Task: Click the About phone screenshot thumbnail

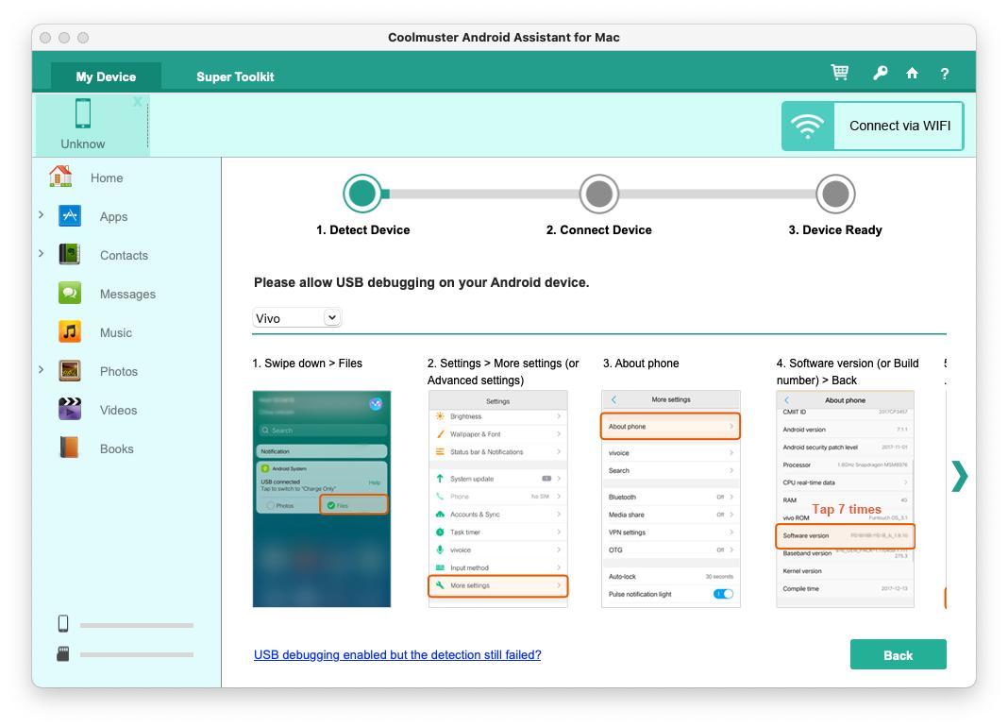Action: tap(670, 499)
